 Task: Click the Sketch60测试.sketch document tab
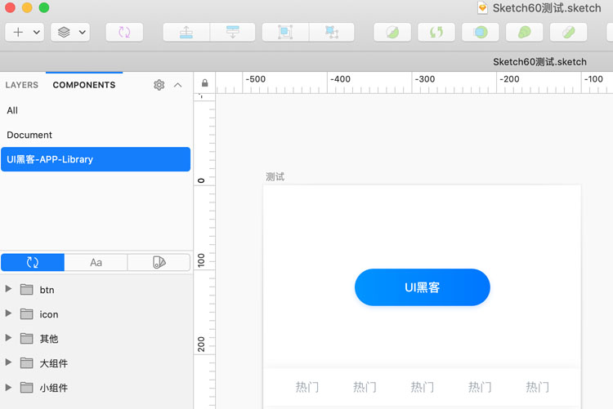click(x=539, y=62)
